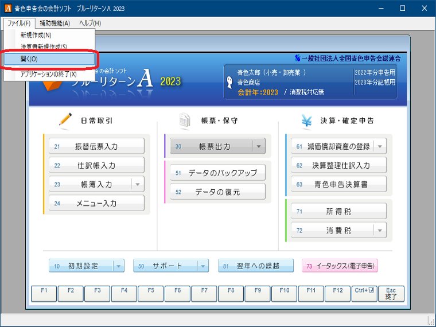Open 22 仕訳帳入力
The width and height of the screenshot is (436, 327).
(96, 165)
